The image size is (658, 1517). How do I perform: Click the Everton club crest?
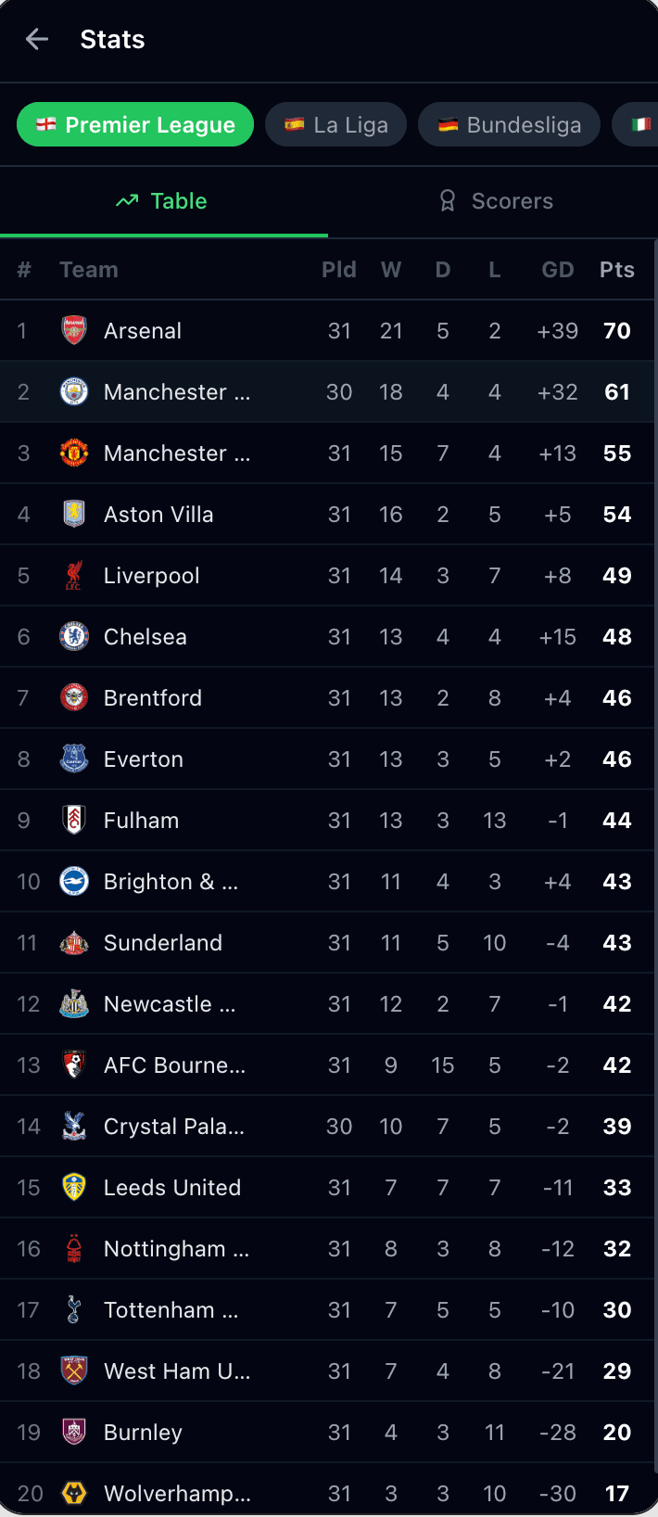point(74,759)
